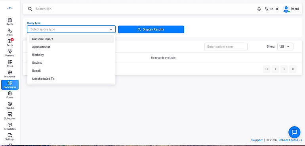Click the En language label
Viewport: 305px width, 146px height.
272,9
